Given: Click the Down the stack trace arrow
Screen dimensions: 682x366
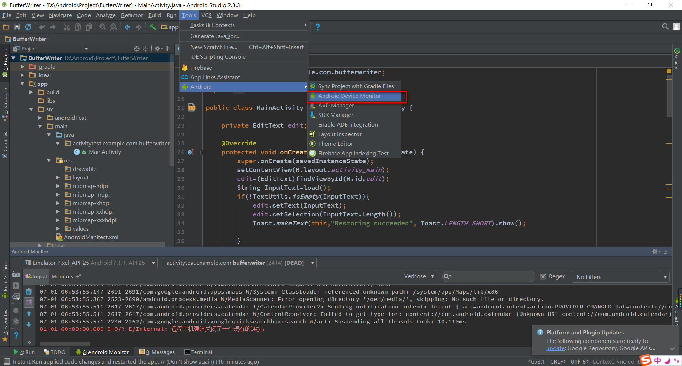Looking at the screenshot, I should pos(29,324).
